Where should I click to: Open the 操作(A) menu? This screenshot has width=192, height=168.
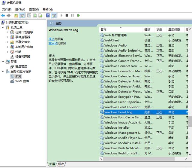[20, 10]
